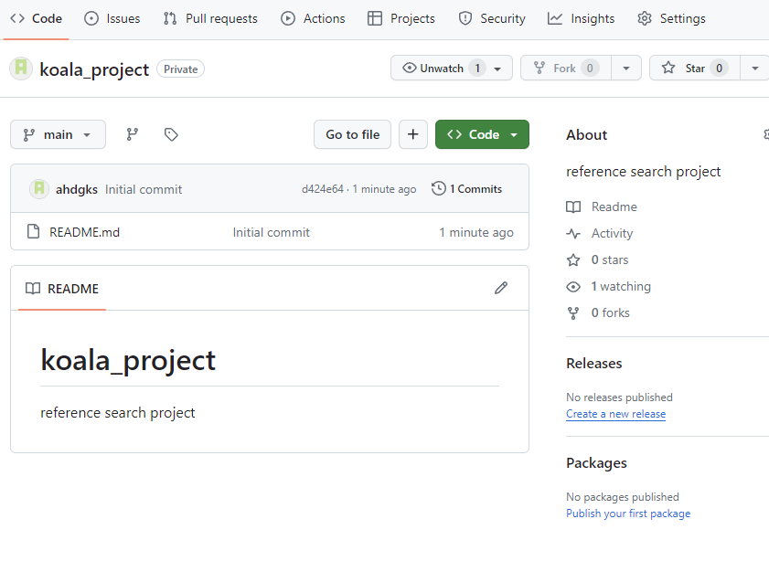Viewport: 769px width, 572px height.
Task: View the Insights tab
Action: click(582, 18)
